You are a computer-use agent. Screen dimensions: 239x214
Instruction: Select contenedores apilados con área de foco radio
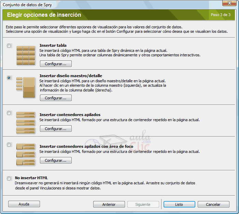tap(9, 145)
